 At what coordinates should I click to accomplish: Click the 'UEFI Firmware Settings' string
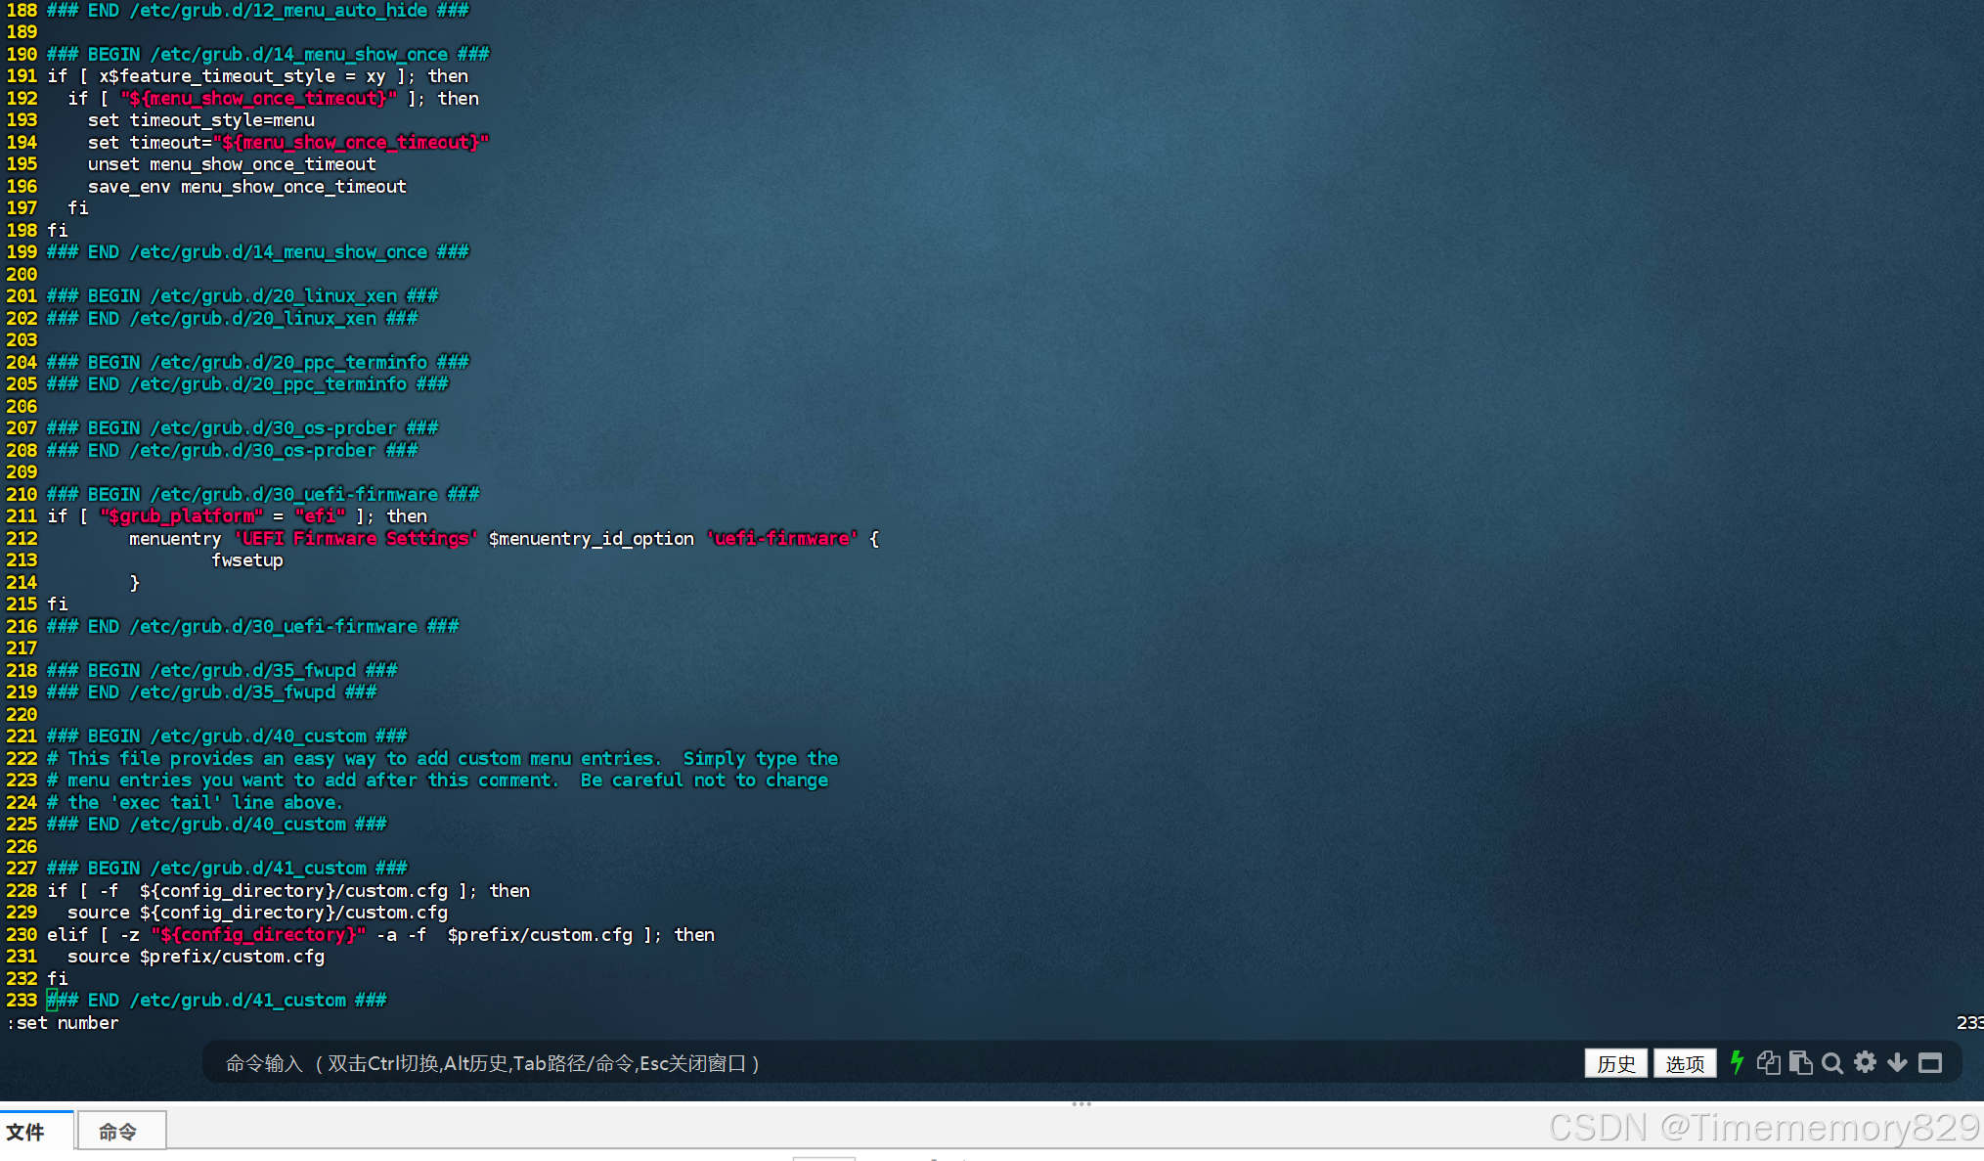(x=355, y=539)
